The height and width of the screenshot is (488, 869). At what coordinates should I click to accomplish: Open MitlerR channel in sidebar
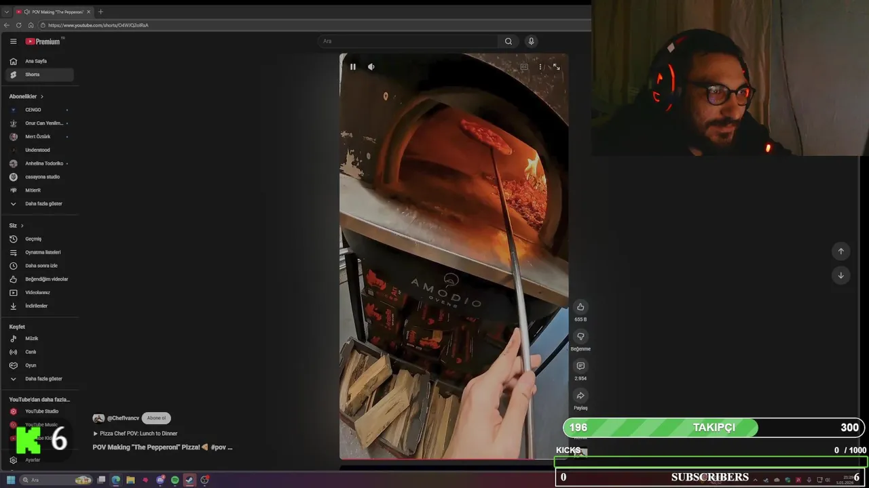point(39,190)
